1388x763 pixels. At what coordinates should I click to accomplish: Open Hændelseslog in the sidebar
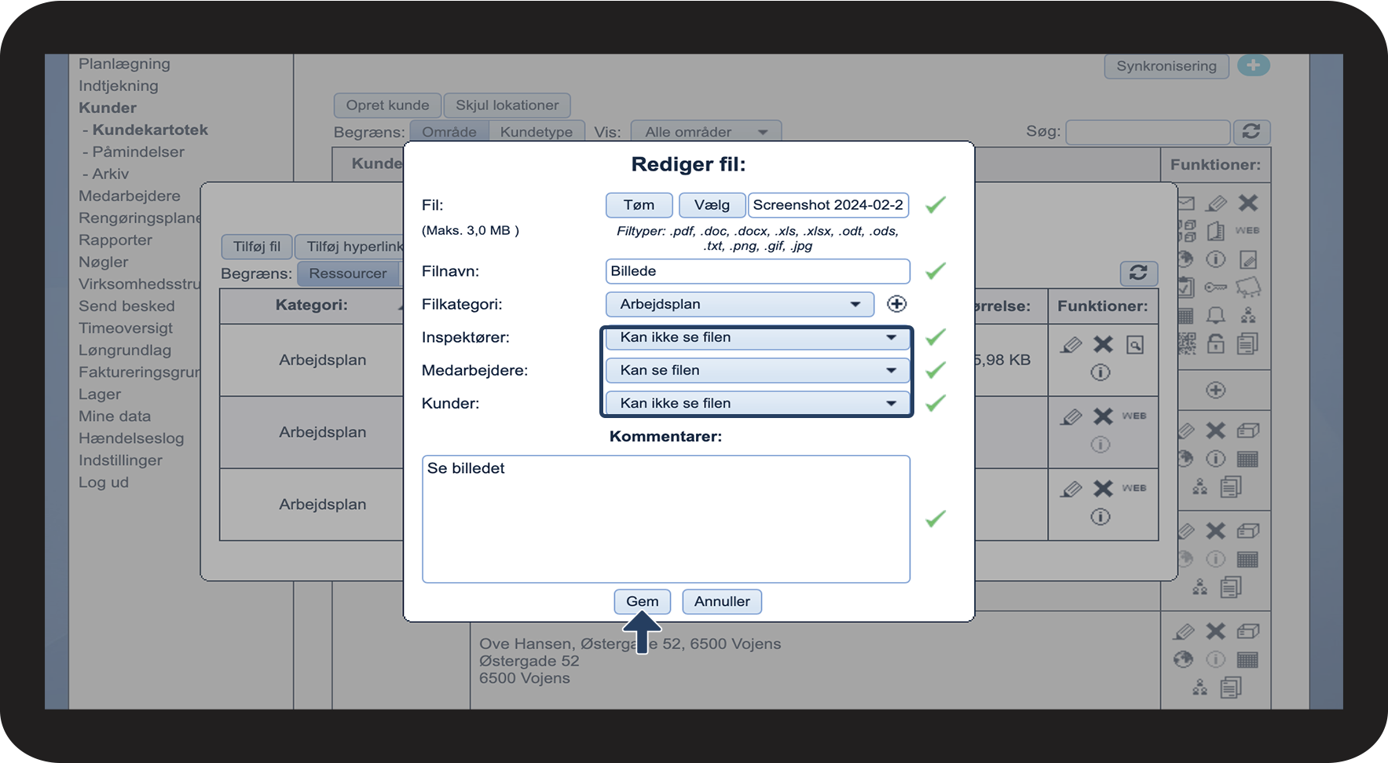[x=131, y=438]
